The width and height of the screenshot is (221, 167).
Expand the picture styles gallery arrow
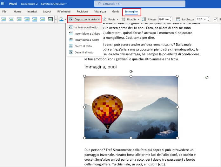[x=56, y=19]
